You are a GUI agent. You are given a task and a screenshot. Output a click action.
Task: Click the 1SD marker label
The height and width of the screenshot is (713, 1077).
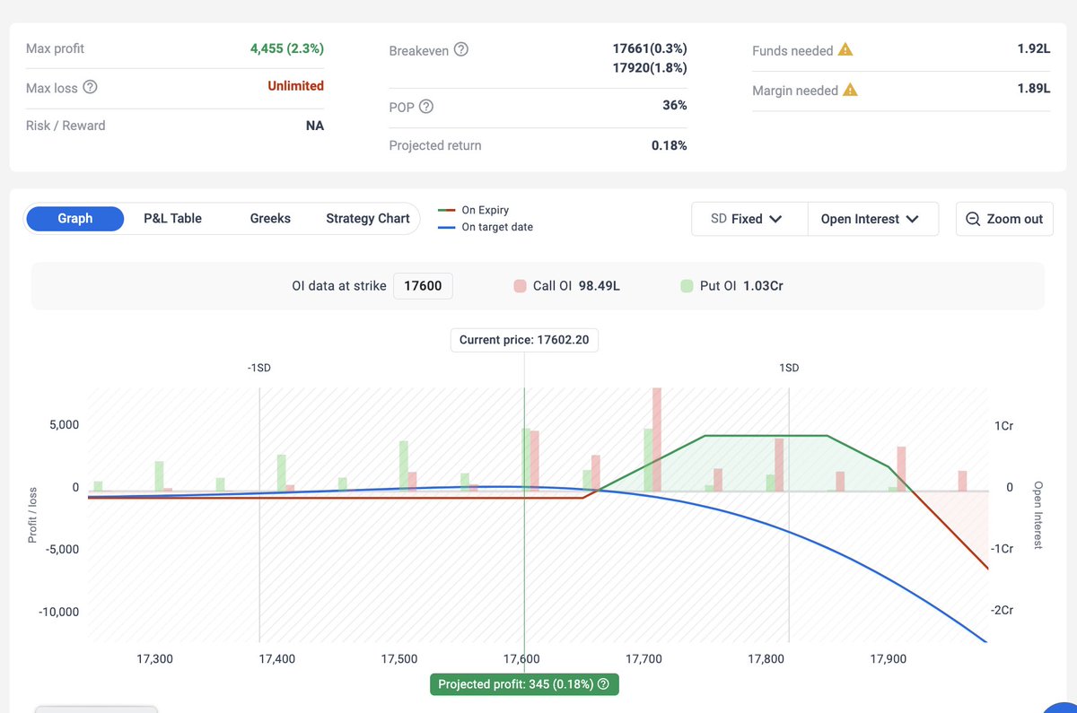tap(789, 368)
